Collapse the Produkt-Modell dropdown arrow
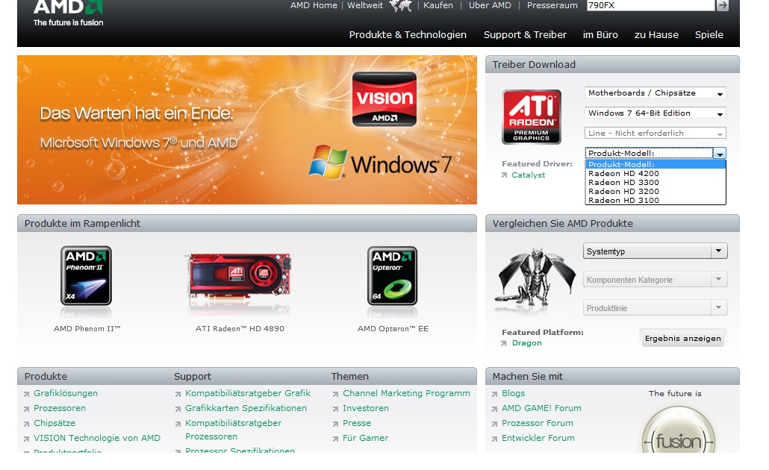The image size is (769, 470). click(720, 154)
